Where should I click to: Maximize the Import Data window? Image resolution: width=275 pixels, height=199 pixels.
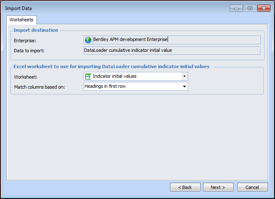(250, 8)
